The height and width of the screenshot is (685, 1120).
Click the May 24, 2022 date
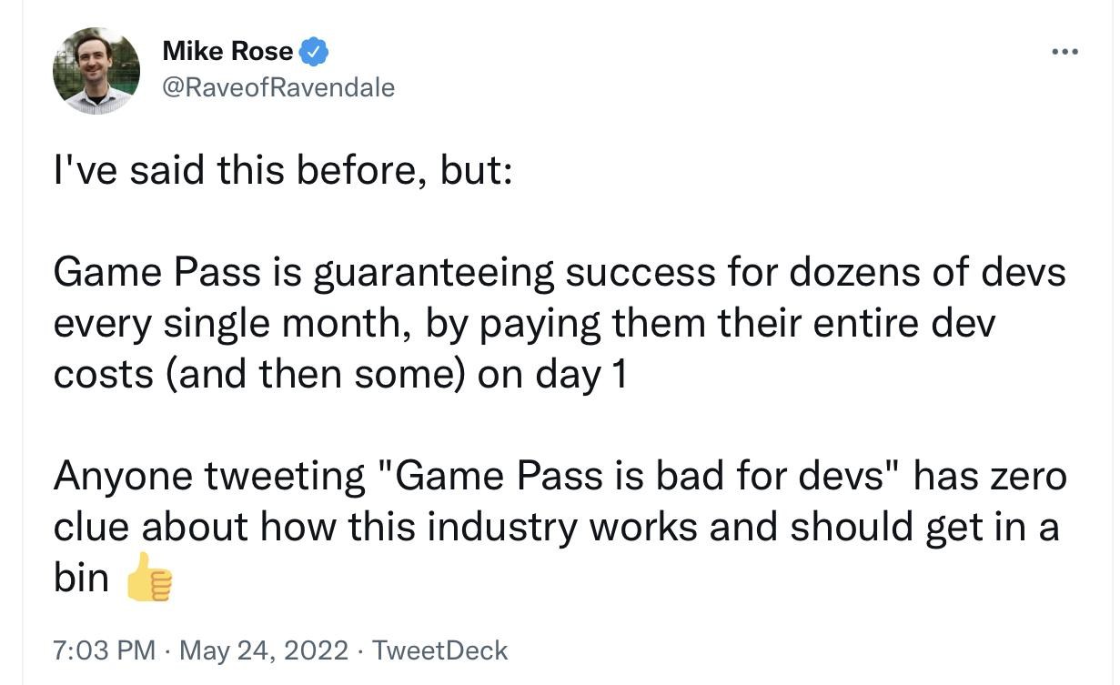(264, 650)
